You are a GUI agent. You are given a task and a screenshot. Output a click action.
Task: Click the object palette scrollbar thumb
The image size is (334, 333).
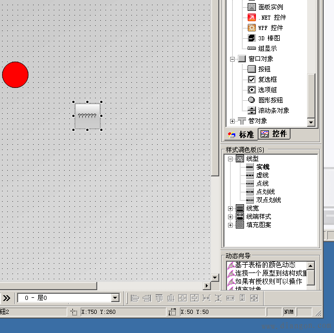(x=311, y=96)
